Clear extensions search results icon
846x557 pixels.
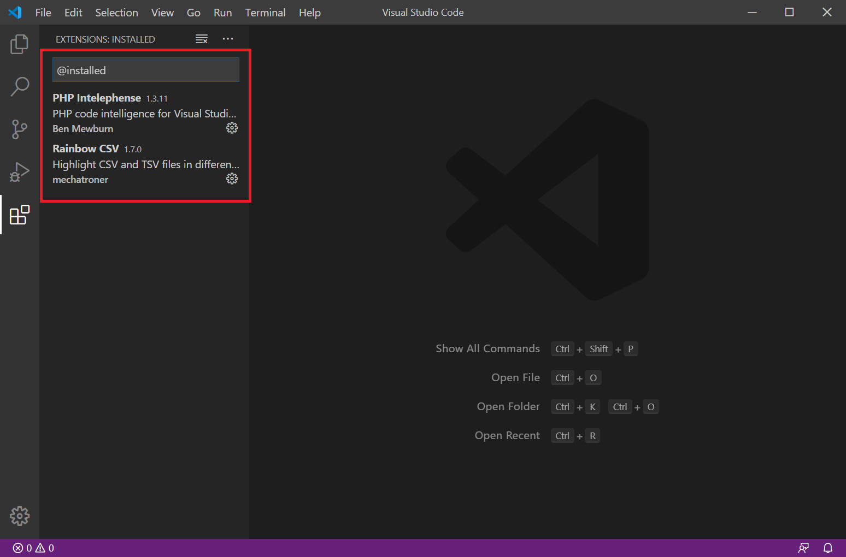pos(202,39)
